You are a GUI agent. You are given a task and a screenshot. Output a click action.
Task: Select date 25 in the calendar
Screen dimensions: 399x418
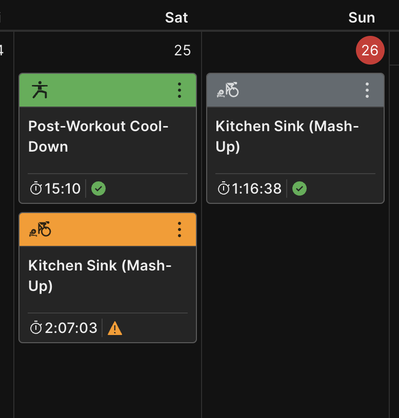(183, 50)
